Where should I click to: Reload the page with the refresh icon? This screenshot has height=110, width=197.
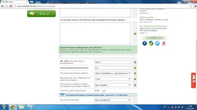(x=11, y=6)
